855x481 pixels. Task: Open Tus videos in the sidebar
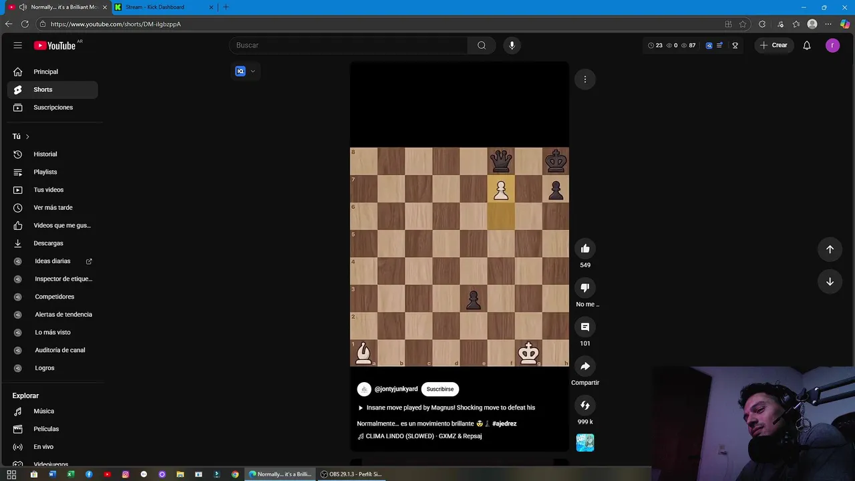coord(52,190)
